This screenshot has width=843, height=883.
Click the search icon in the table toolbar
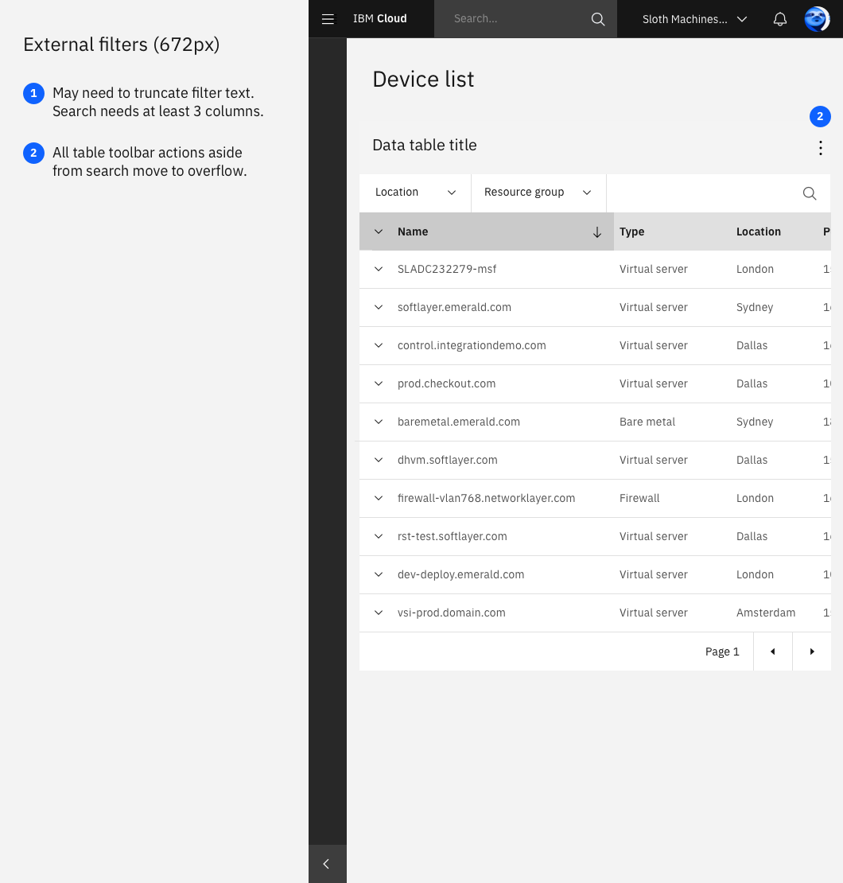[810, 193]
